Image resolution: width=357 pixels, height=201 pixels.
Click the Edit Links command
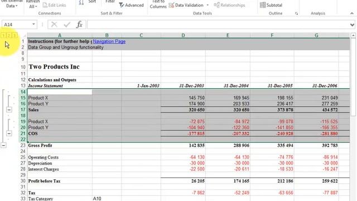[x=54, y=5]
